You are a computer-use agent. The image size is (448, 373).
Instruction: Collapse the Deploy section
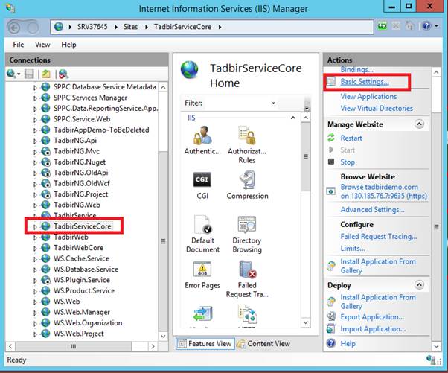[x=419, y=284]
